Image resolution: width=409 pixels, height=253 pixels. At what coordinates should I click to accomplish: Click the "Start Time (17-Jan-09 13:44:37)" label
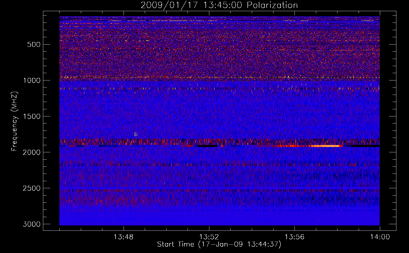[219, 244]
